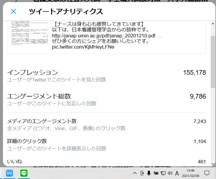Open the blue W app in taskbar

coord(9,173)
